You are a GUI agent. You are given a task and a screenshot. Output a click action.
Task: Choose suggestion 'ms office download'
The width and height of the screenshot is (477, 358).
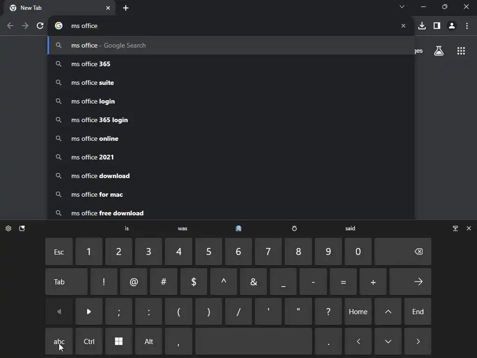coord(231,176)
